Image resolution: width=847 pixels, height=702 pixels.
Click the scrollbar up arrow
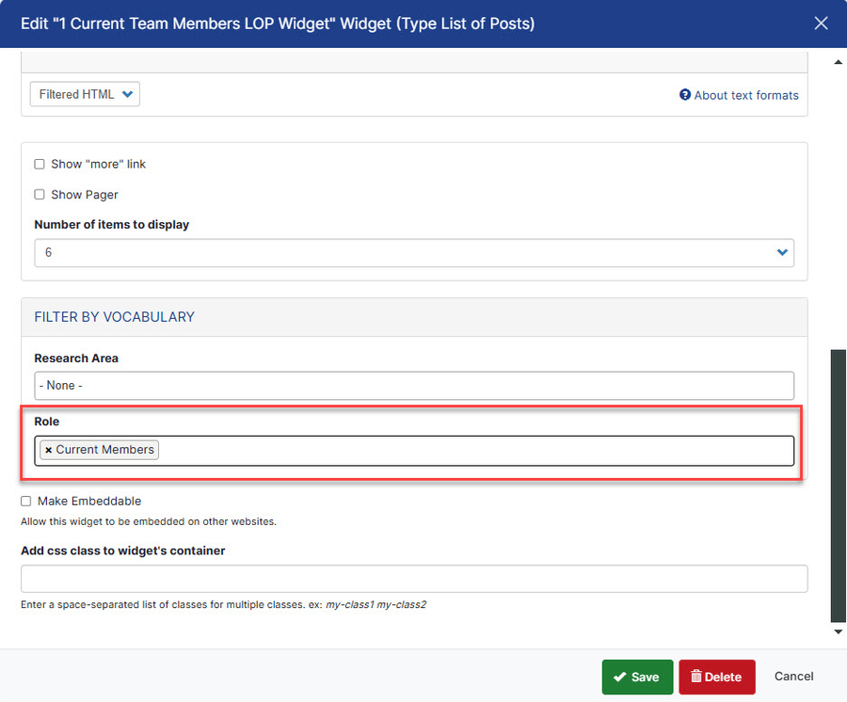[838, 62]
